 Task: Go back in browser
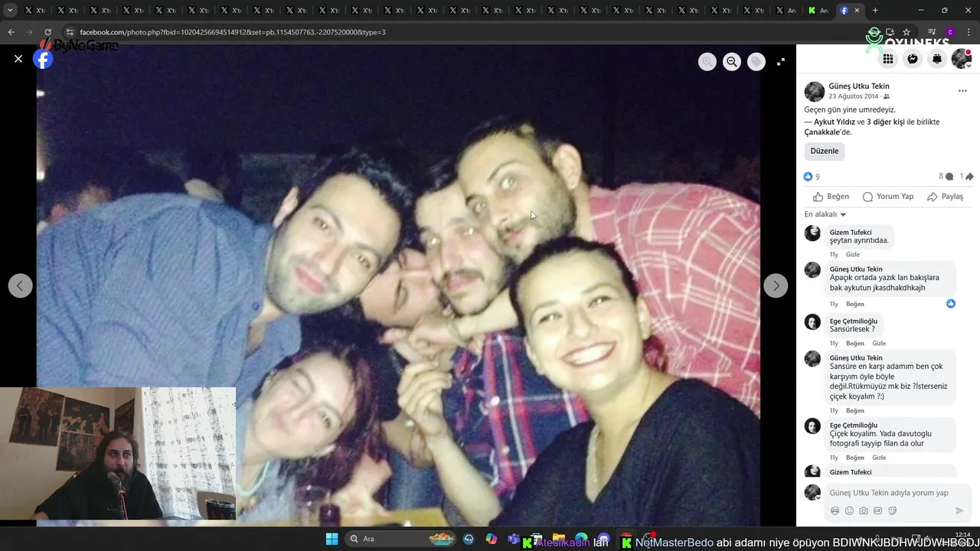tap(11, 32)
